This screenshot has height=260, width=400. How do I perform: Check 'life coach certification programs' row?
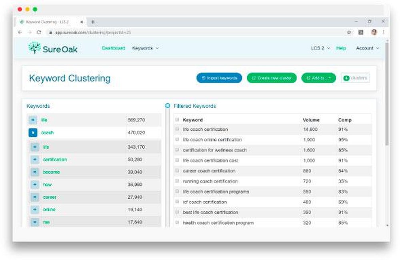coord(177,191)
